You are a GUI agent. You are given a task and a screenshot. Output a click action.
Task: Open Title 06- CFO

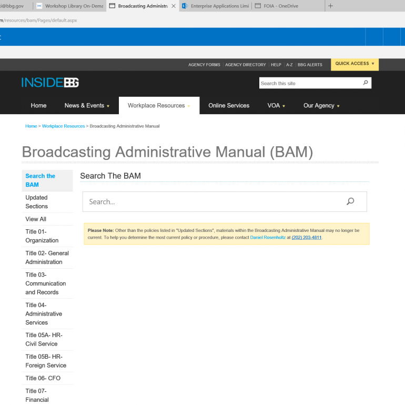point(47,378)
